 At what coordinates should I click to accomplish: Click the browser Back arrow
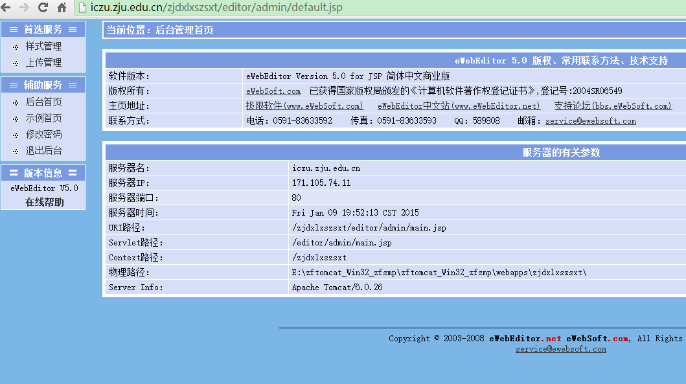point(6,7)
